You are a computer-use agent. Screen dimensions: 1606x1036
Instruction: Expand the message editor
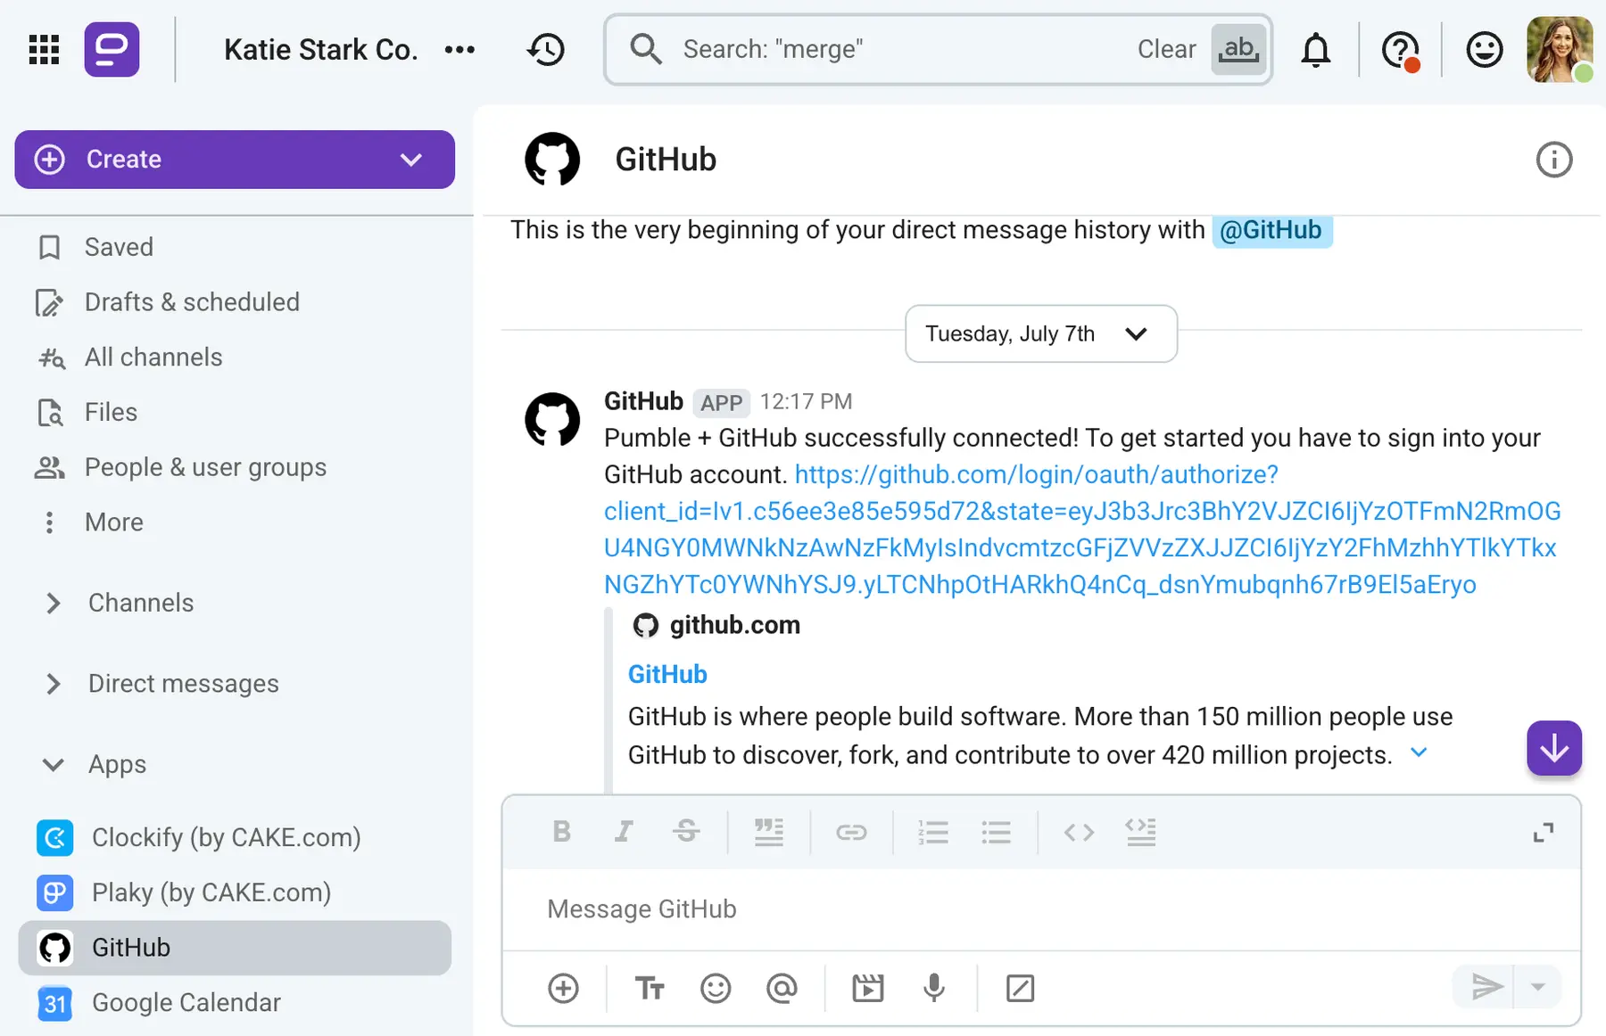(1543, 833)
